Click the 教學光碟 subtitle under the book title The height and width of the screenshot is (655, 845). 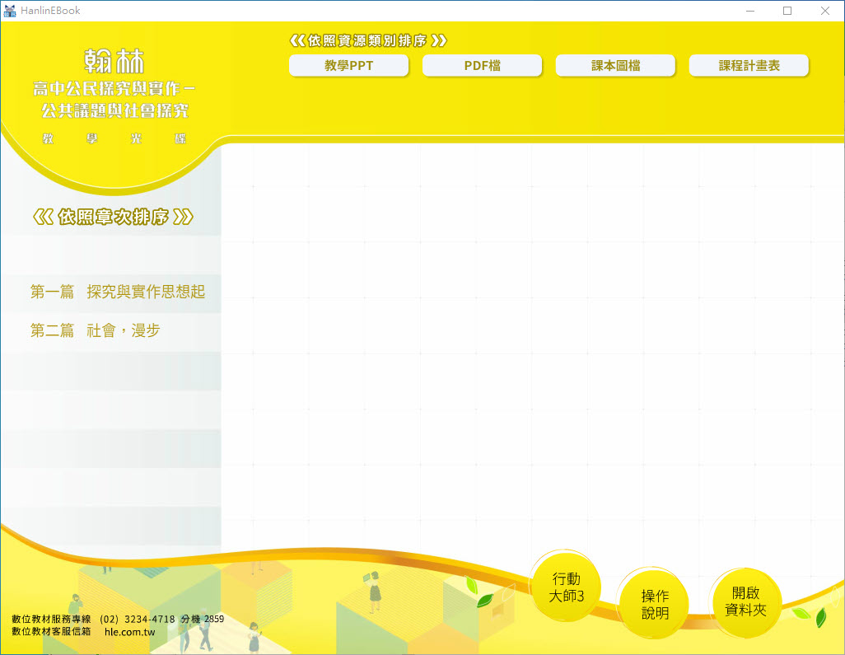114,138
